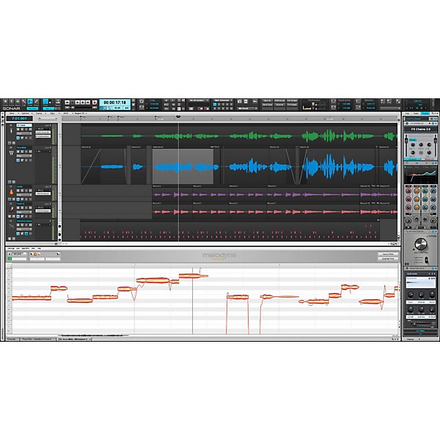
Task: Click the Play transport button
Action: pyautogui.click(x=78, y=103)
